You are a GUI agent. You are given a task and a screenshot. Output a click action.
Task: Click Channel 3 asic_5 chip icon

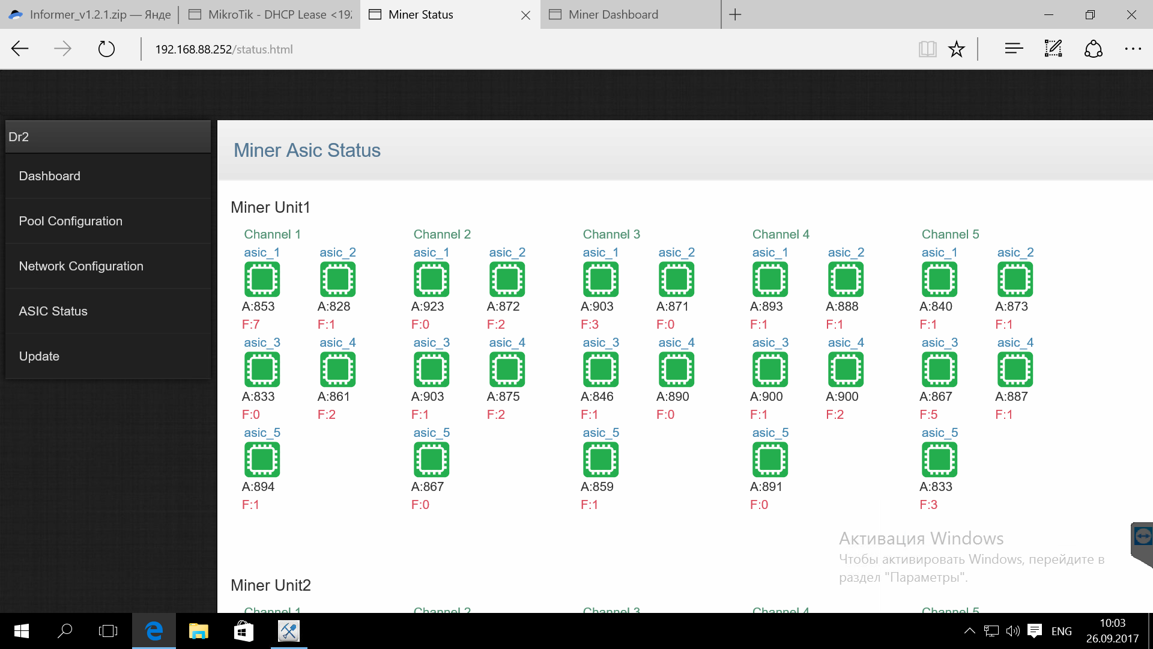[x=601, y=460]
